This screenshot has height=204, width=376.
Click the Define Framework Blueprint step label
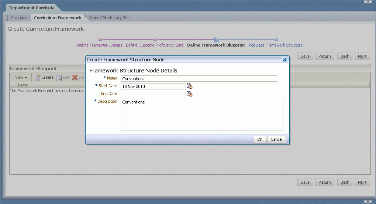[x=216, y=45]
